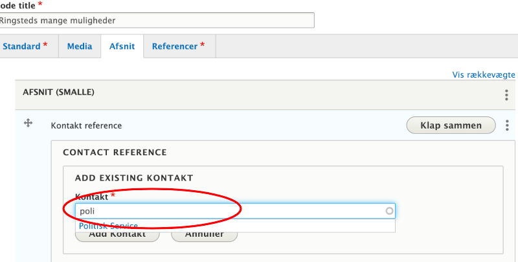Open the Media tab
The image size is (518, 262).
pyautogui.click(x=80, y=47)
